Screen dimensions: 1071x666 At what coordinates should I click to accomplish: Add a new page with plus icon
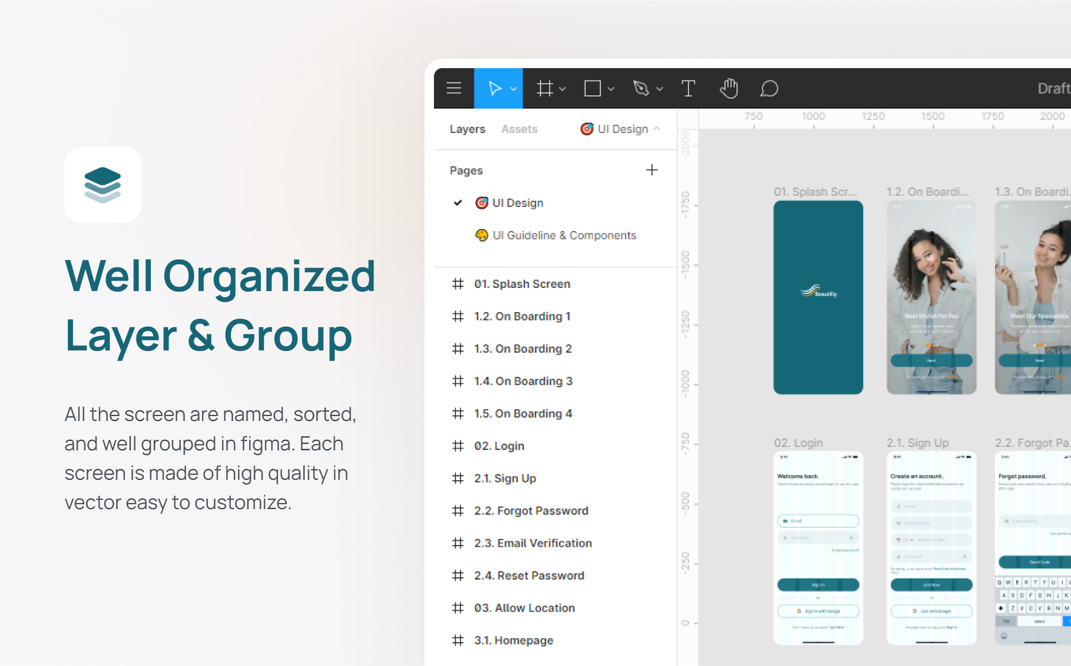[651, 170]
